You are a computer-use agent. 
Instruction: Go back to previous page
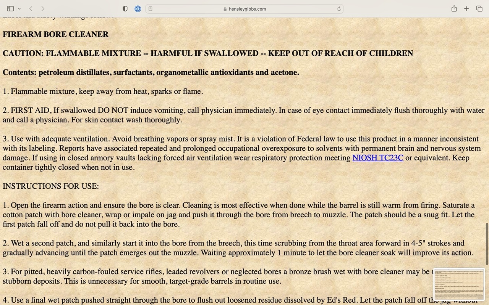click(31, 9)
